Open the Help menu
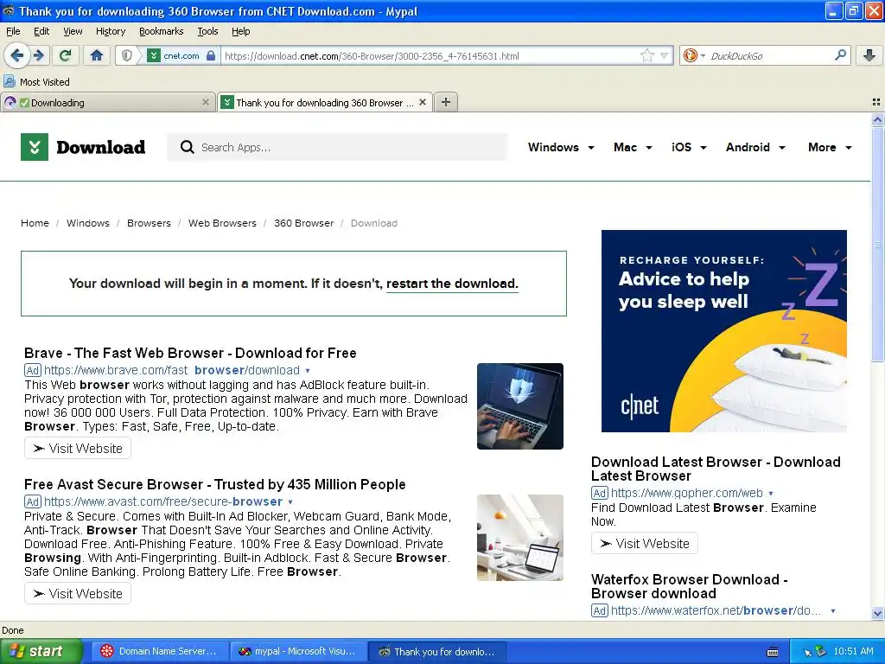This screenshot has width=885, height=664. [x=241, y=31]
